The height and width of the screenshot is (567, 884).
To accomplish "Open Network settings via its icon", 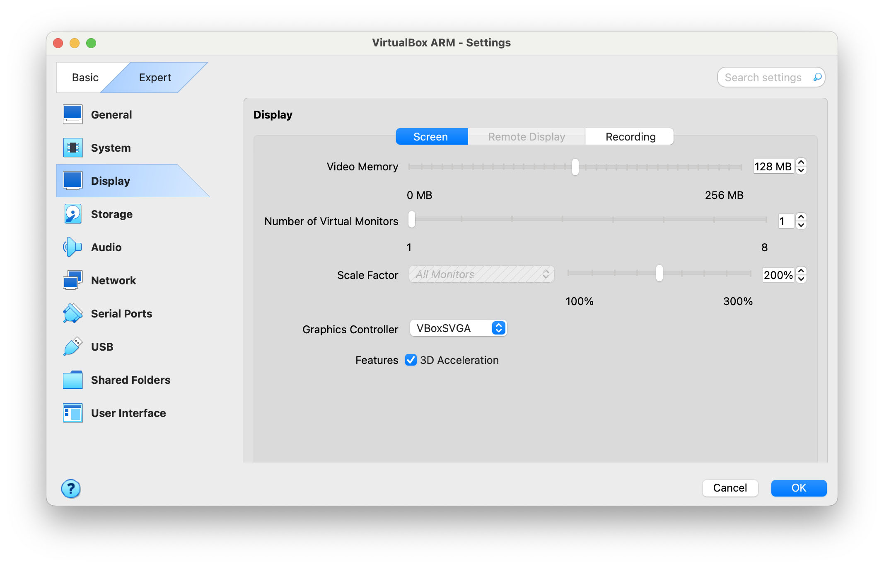I will [x=73, y=280].
